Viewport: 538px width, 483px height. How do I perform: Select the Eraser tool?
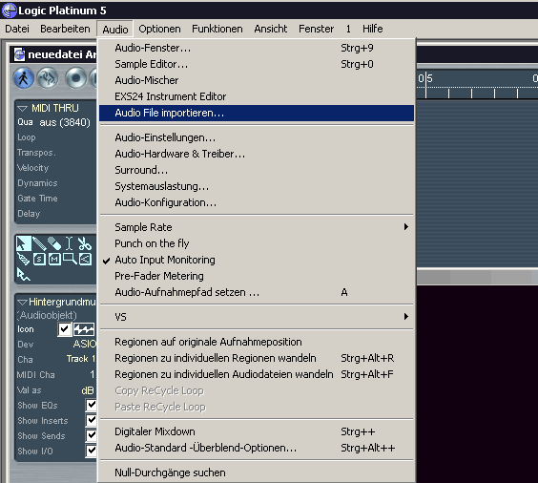point(54,243)
